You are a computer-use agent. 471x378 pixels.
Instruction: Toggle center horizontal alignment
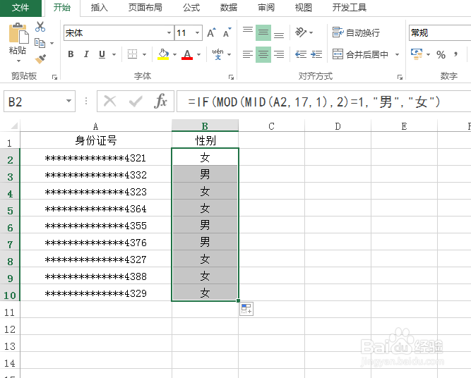(x=263, y=54)
